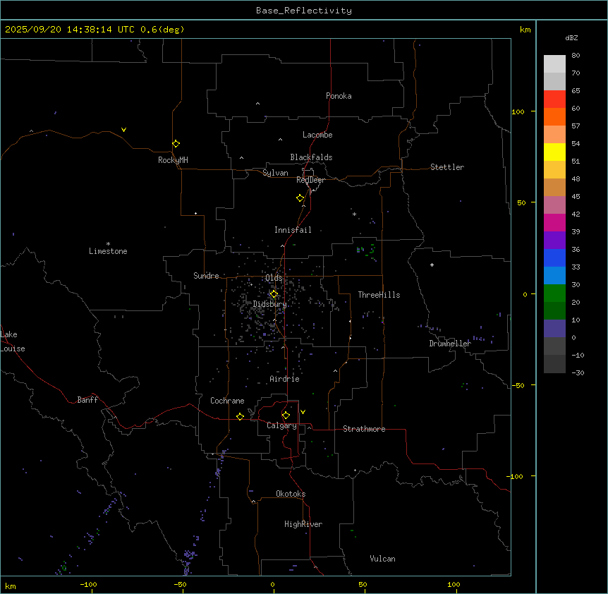The image size is (608, 594).
Task: Click yellow V marker northwest of RockyMH
Action: [x=124, y=130]
